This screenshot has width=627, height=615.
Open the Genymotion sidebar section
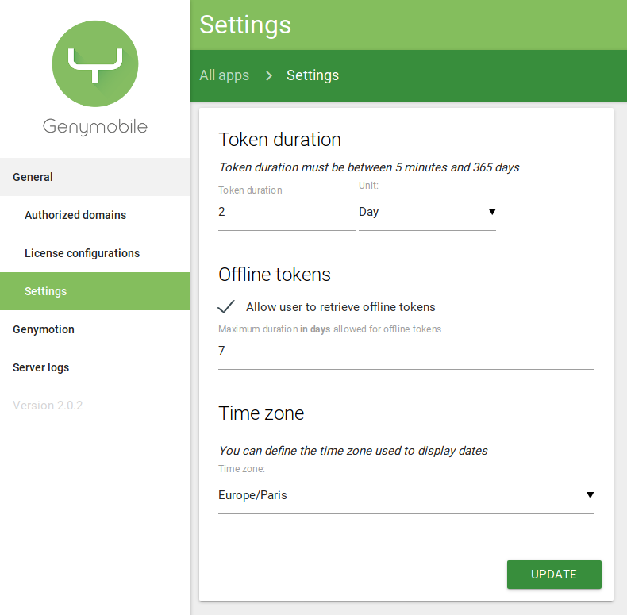coord(44,329)
